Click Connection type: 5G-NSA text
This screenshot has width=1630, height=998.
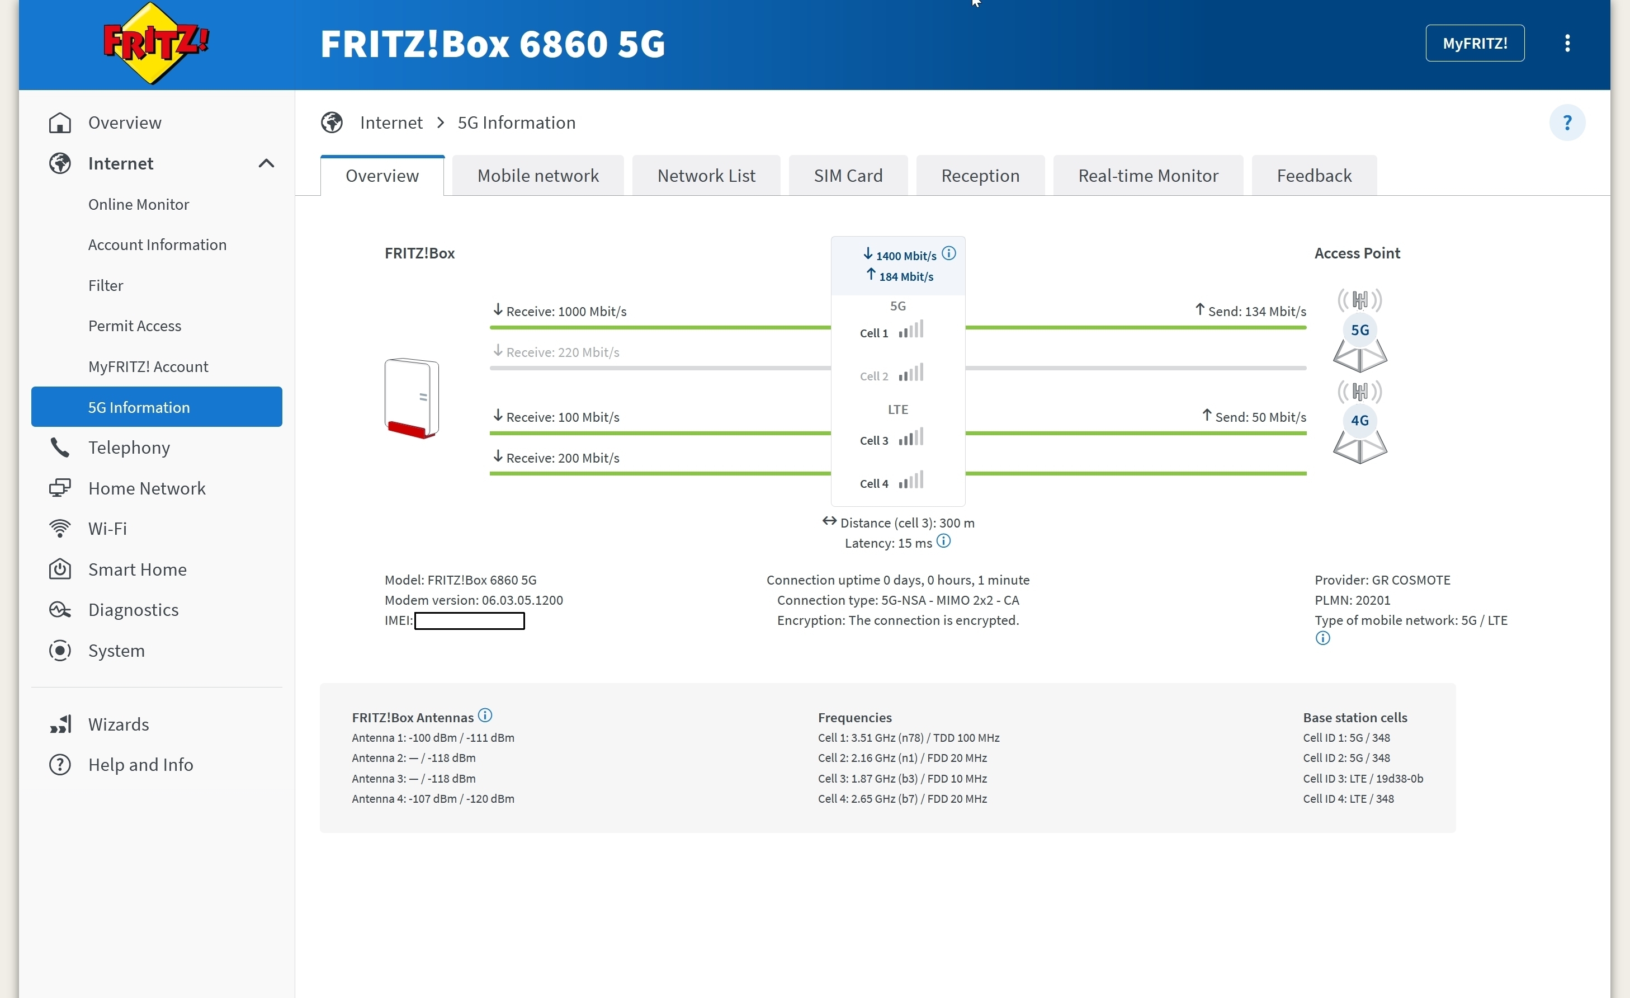pos(899,600)
